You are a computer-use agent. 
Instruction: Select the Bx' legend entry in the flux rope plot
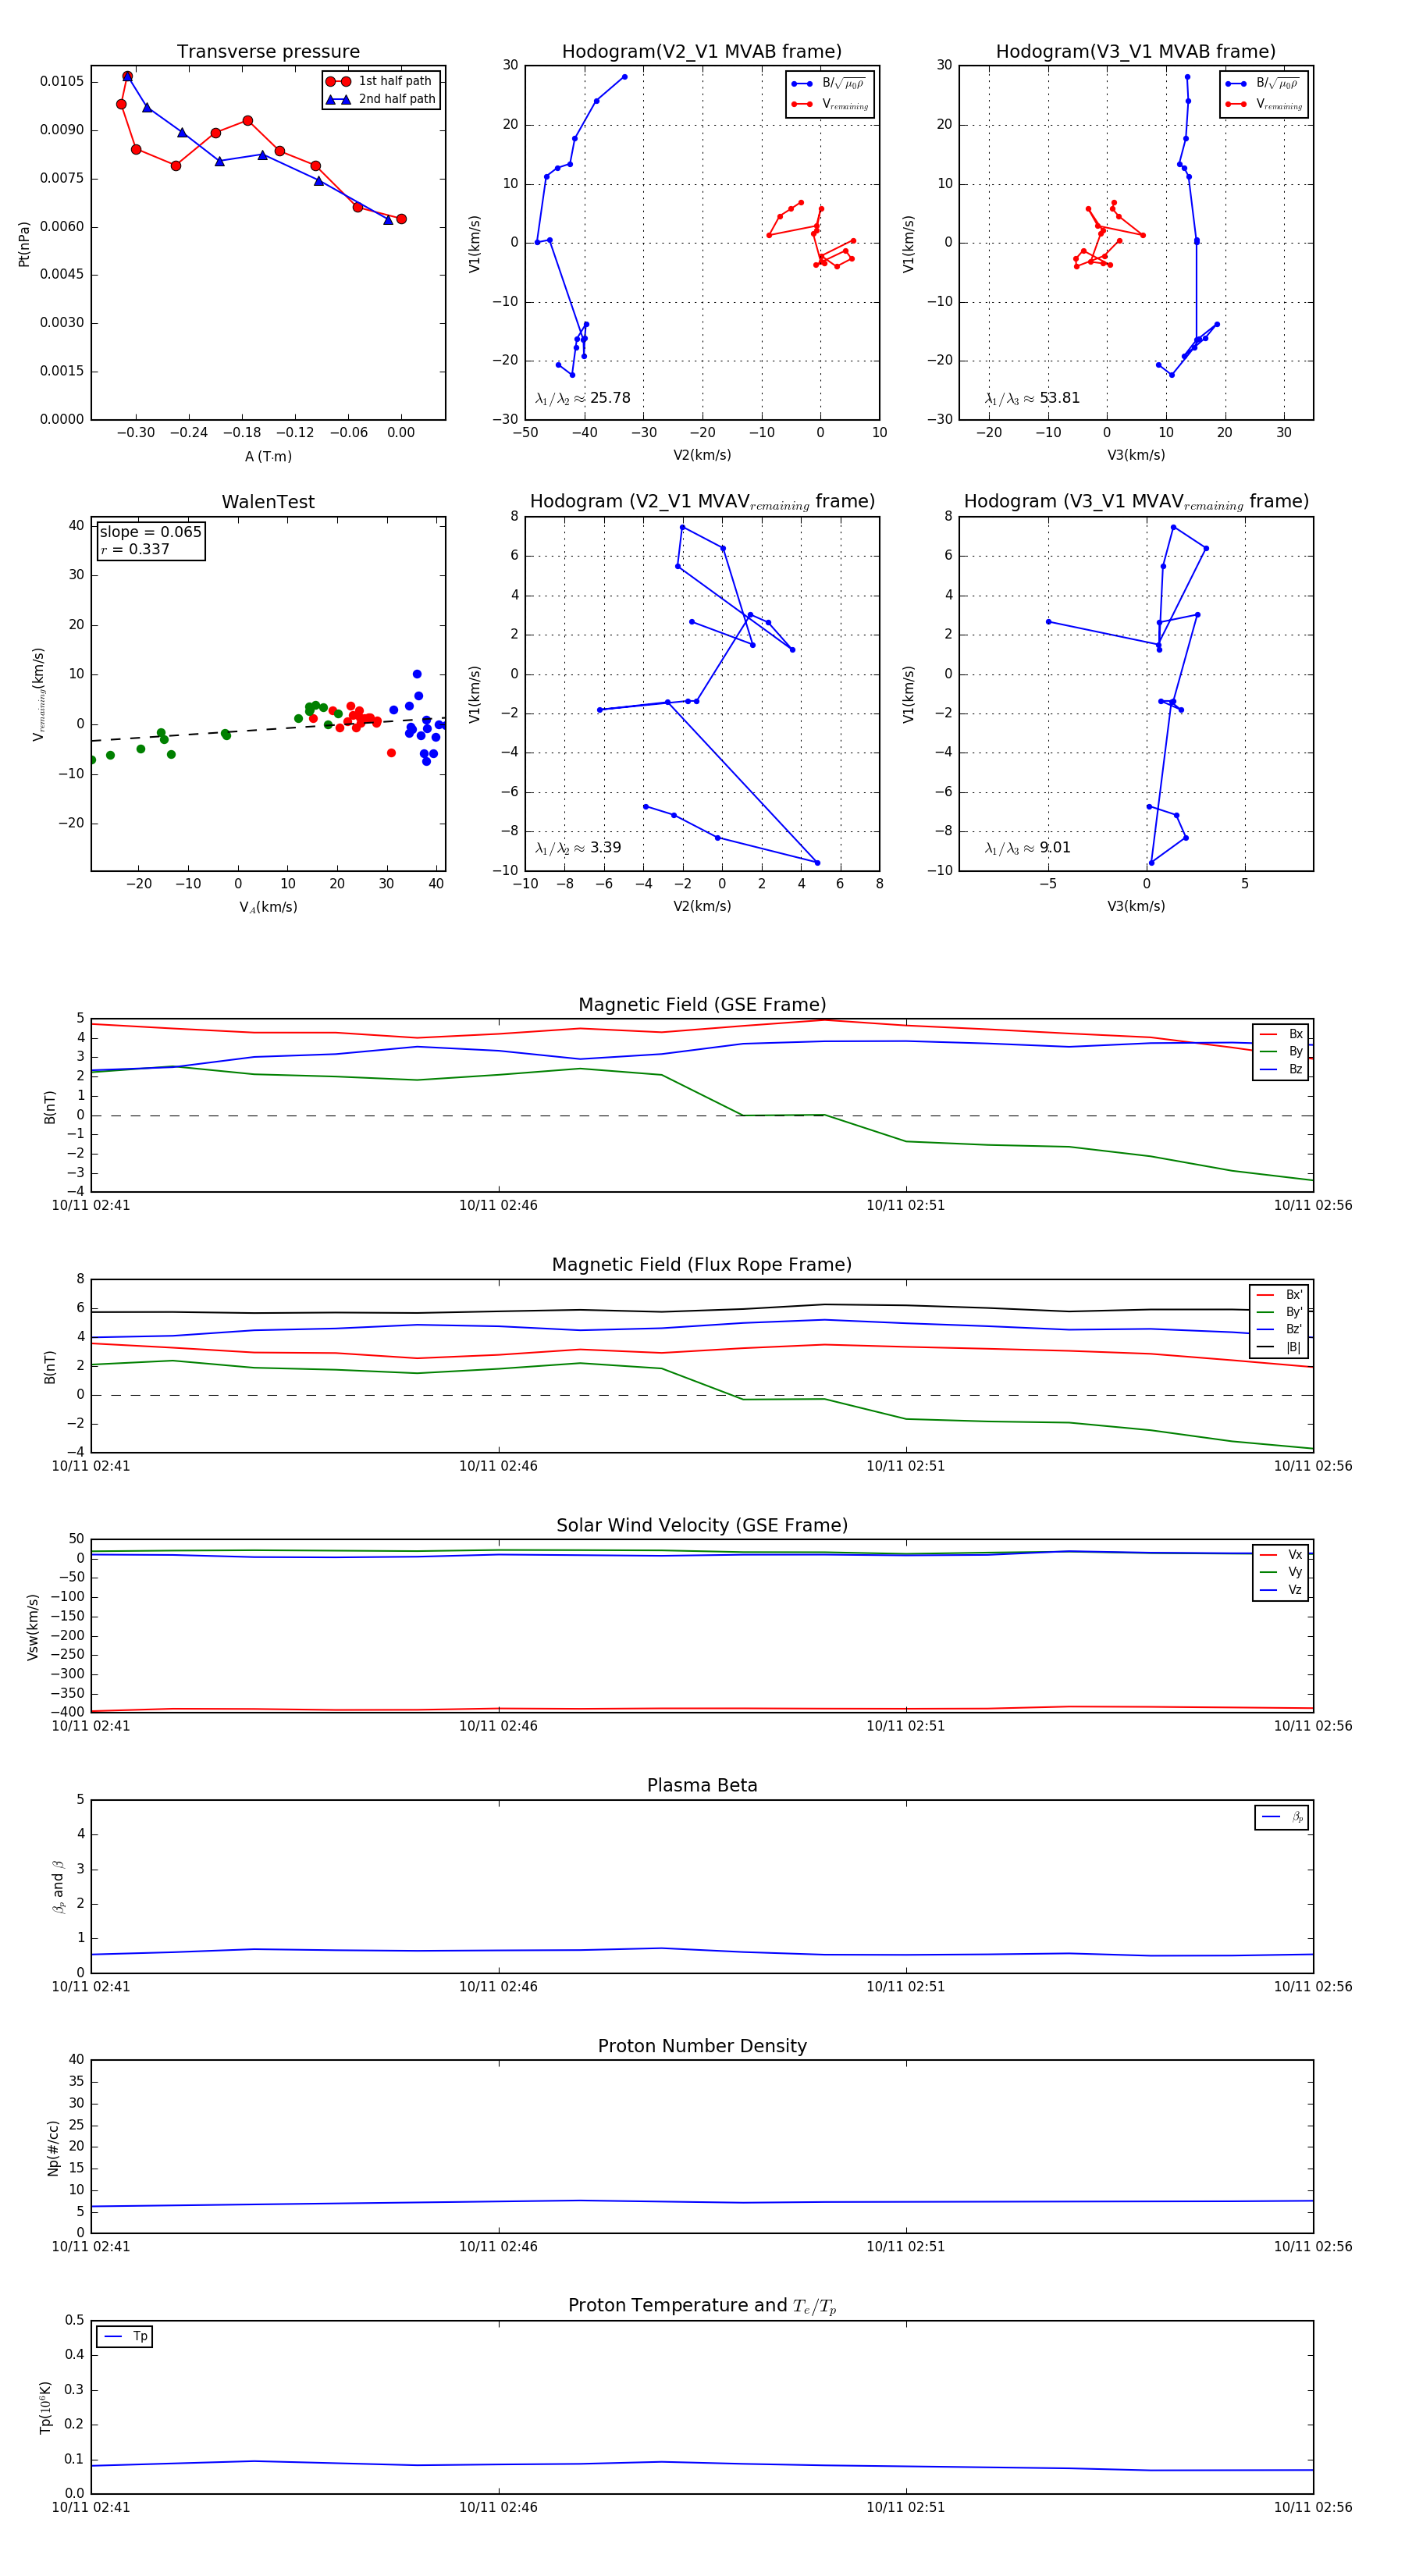(x=1279, y=1294)
